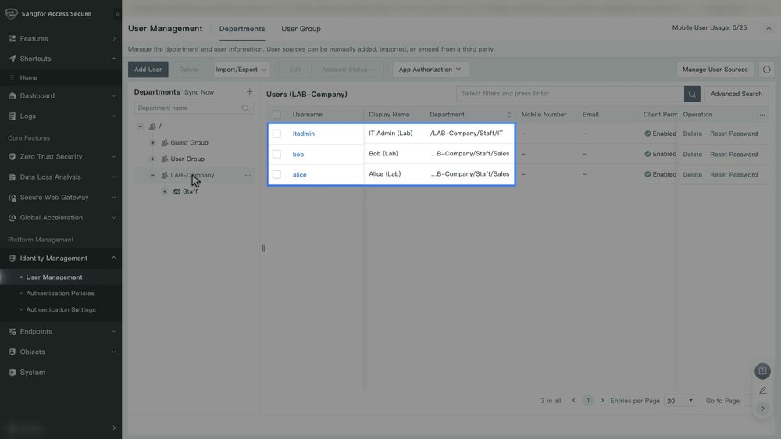This screenshot has height=439, width=781.
Task: Click the floating right-arrow circle icon
Action: pyautogui.click(x=762, y=409)
